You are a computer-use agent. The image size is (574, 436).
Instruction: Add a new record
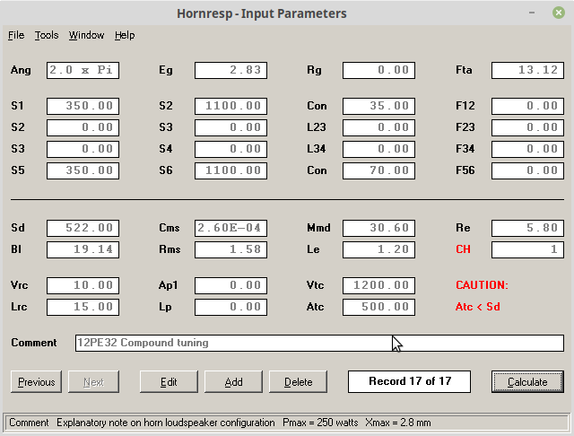(233, 382)
